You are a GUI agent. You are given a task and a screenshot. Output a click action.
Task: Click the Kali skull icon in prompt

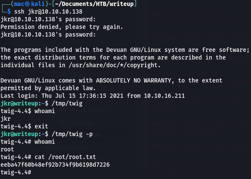pos(27,4)
